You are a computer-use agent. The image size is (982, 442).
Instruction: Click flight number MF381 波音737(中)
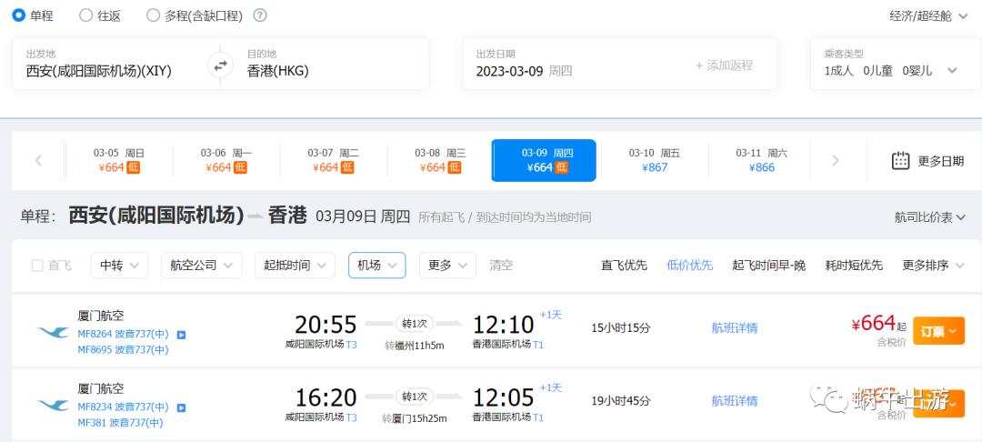click(120, 423)
